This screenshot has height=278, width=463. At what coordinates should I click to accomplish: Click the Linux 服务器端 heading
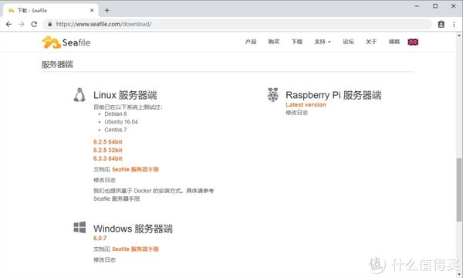tap(125, 95)
